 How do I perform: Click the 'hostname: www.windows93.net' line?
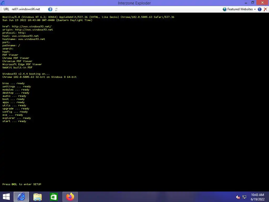coord(24,39)
